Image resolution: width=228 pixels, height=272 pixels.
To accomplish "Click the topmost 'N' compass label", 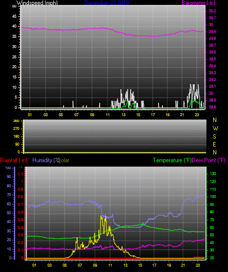I will (215, 120).
